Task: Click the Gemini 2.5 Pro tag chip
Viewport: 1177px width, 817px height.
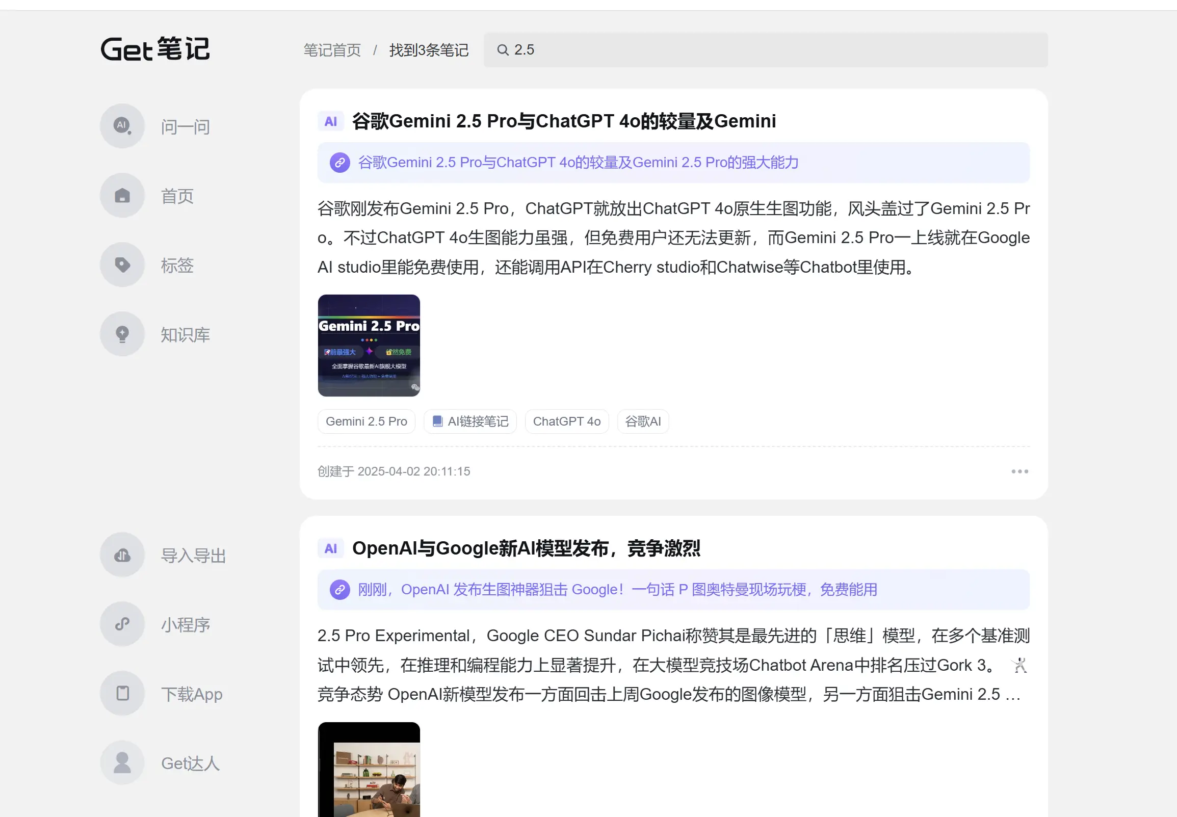Action: point(367,422)
